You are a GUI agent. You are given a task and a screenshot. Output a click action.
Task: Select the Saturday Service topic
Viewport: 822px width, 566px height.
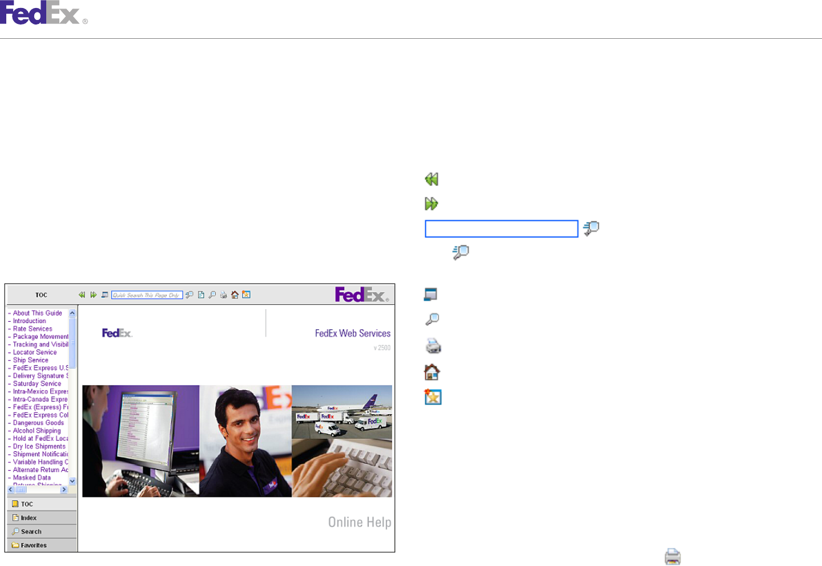[x=37, y=384]
